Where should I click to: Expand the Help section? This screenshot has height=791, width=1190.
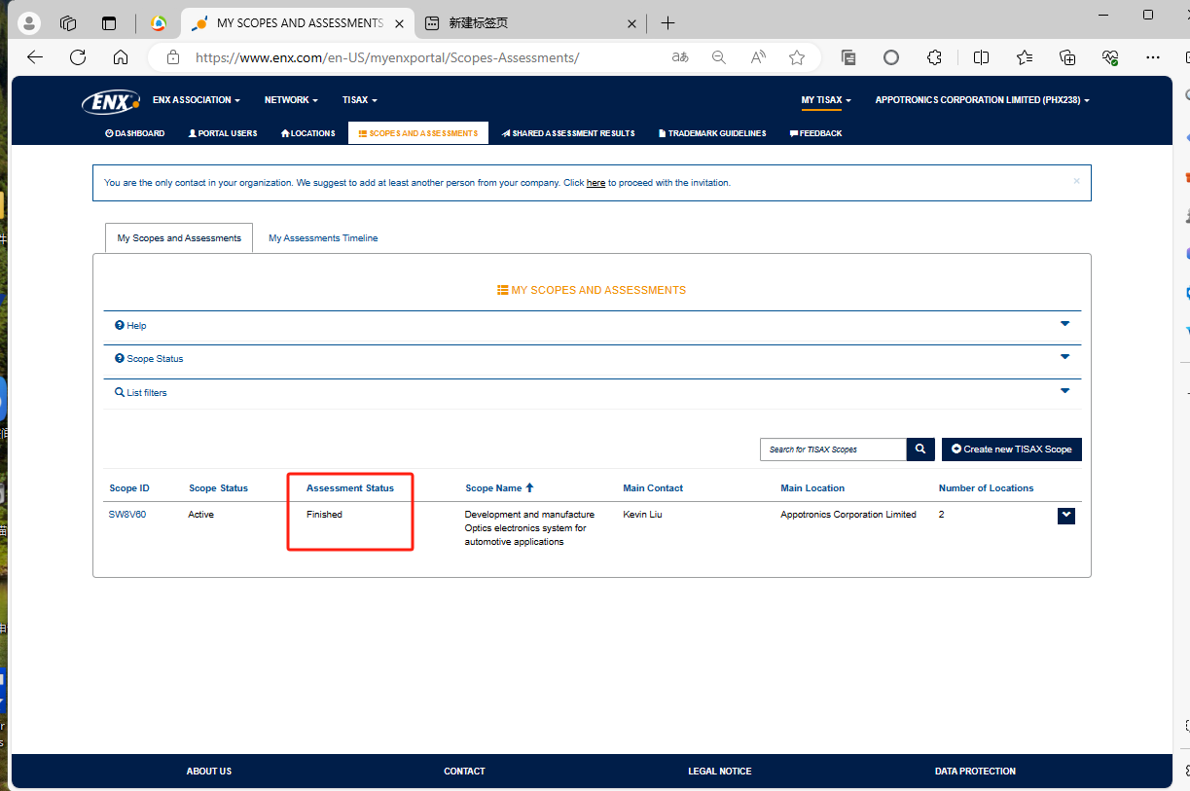pyautogui.click(x=593, y=325)
